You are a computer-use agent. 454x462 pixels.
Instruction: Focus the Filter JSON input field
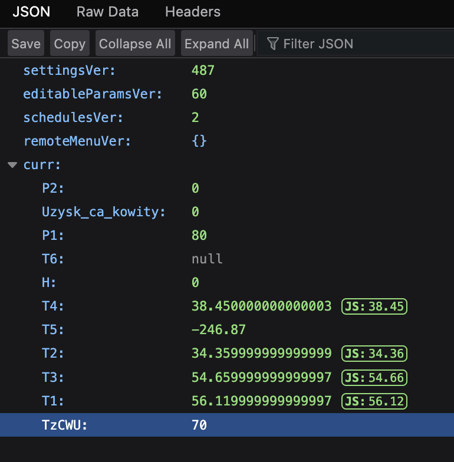[x=355, y=44]
